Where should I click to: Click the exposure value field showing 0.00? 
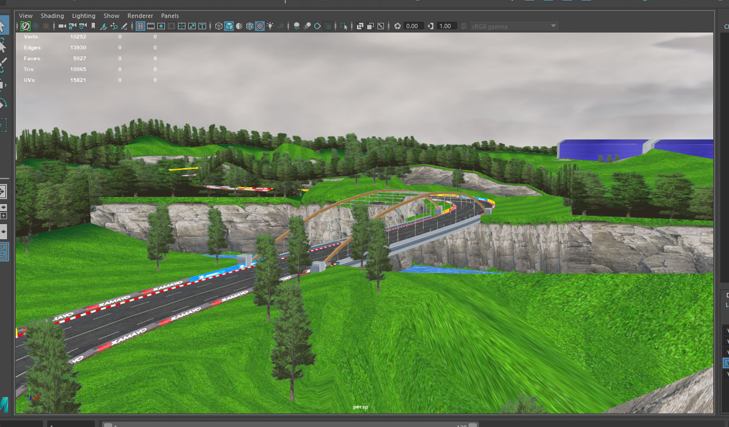coord(412,26)
